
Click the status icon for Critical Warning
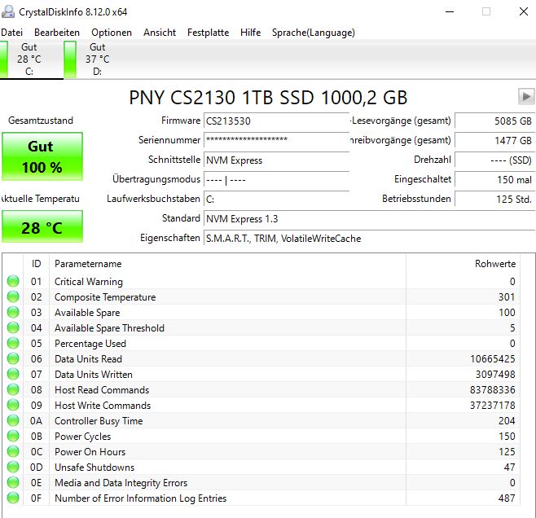coord(13,281)
